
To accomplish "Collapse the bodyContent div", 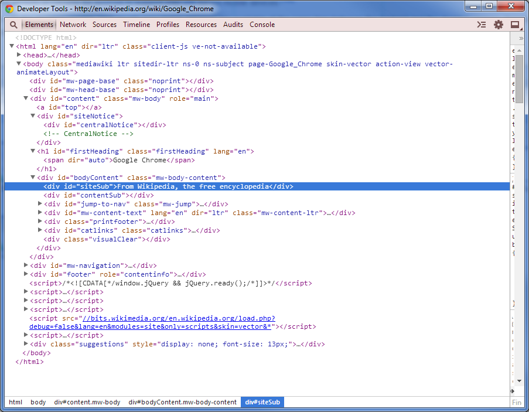I will coord(33,177).
